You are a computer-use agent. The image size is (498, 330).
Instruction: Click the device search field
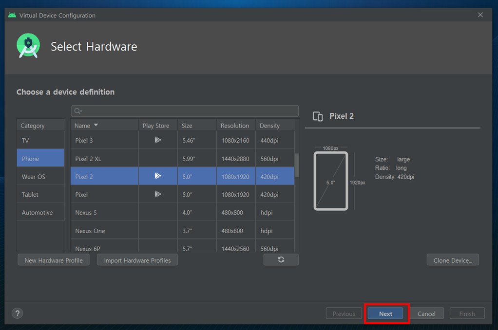(185, 111)
